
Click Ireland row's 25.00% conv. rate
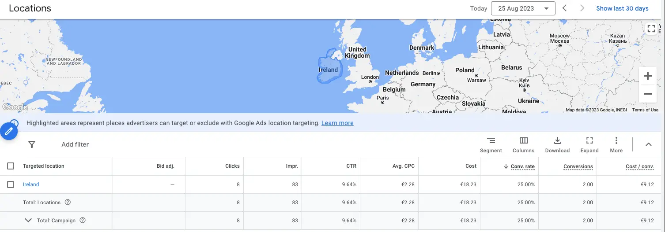pyautogui.click(x=526, y=184)
